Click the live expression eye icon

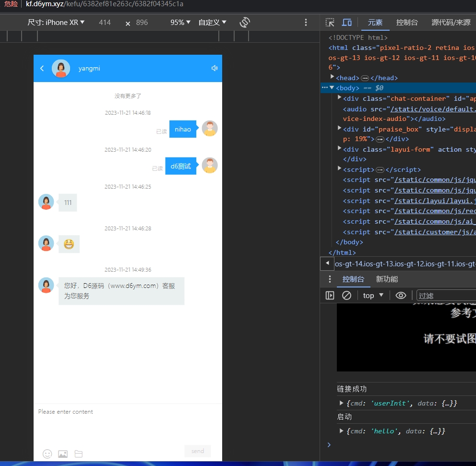pos(401,296)
